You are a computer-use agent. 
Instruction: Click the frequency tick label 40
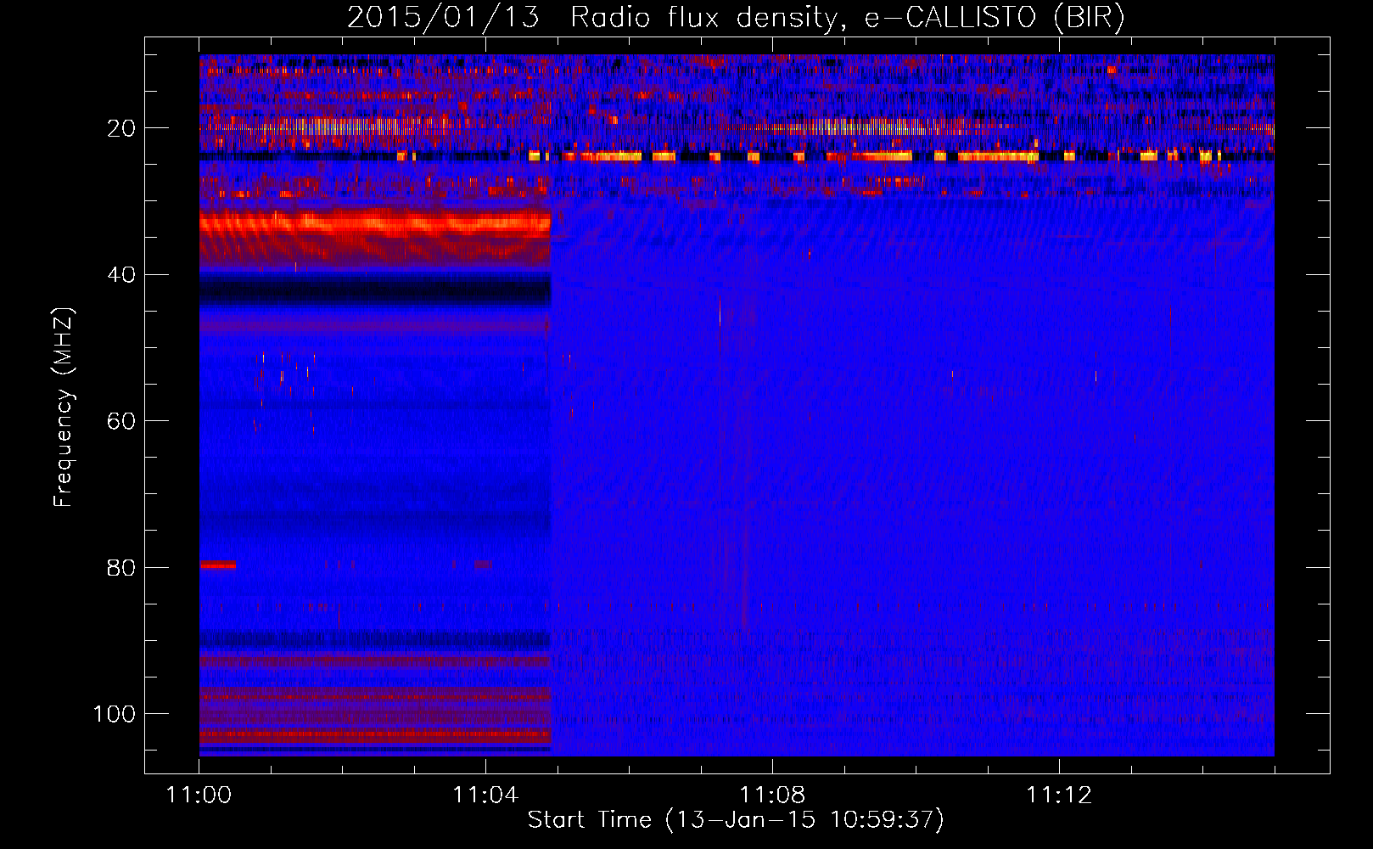click(x=121, y=274)
